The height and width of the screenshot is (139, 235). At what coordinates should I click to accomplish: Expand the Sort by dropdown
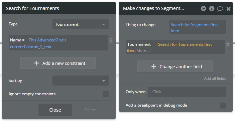[80, 81]
